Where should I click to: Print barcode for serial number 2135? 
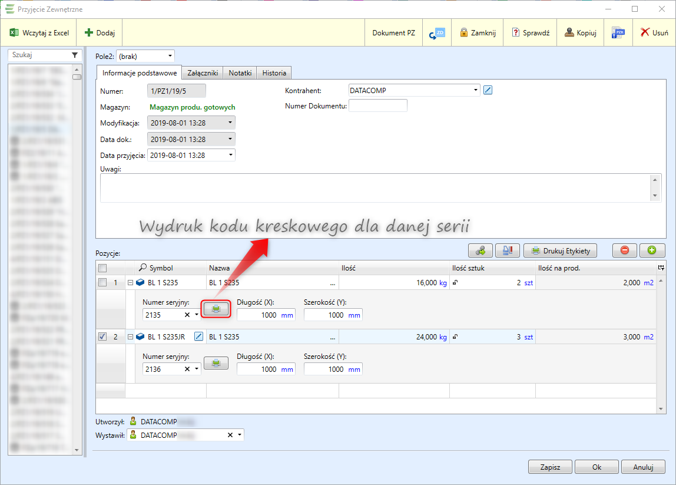click(x=216, y=309)
